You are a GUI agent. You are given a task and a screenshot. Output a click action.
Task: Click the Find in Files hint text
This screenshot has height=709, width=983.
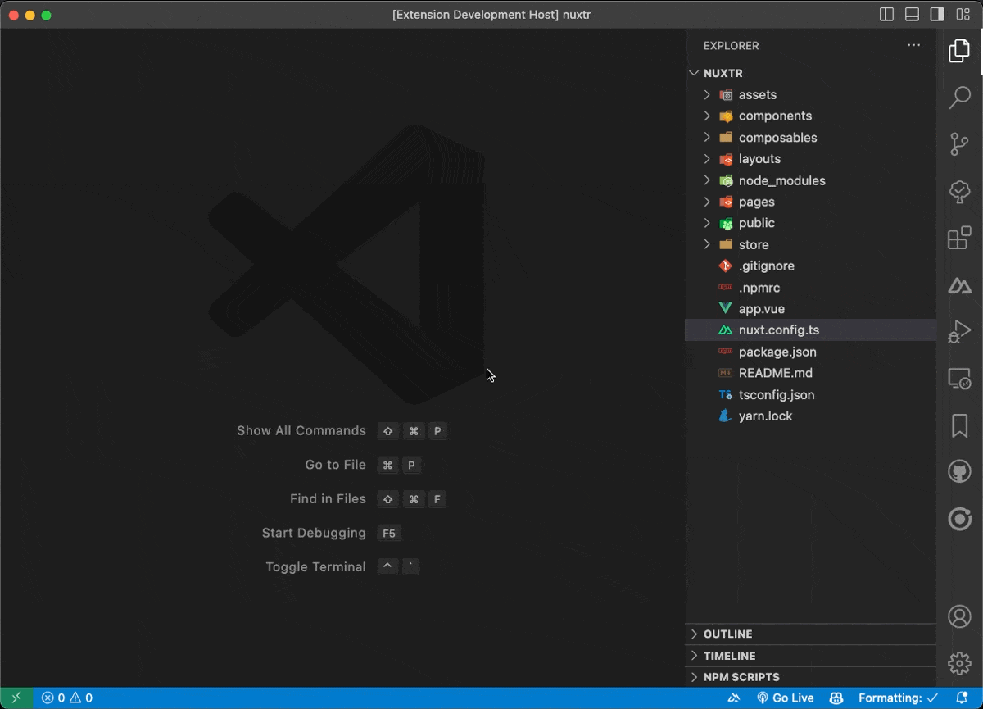tap(328, 498)
